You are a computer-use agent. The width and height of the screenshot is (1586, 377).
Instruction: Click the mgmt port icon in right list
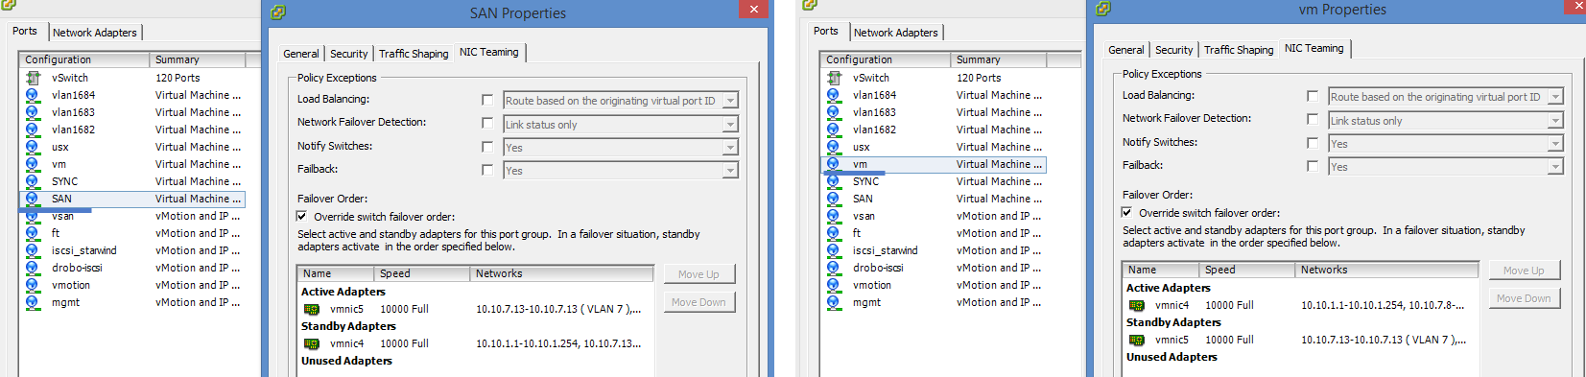point(834,302)
